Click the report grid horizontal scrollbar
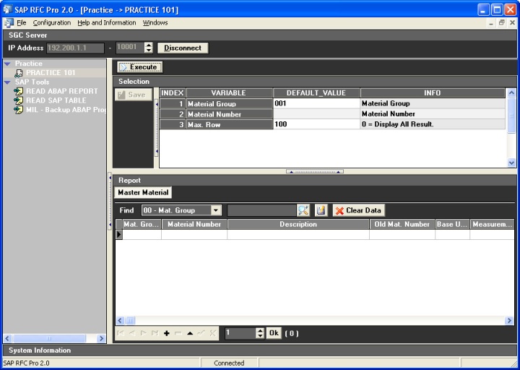 (x=314, y=320)
